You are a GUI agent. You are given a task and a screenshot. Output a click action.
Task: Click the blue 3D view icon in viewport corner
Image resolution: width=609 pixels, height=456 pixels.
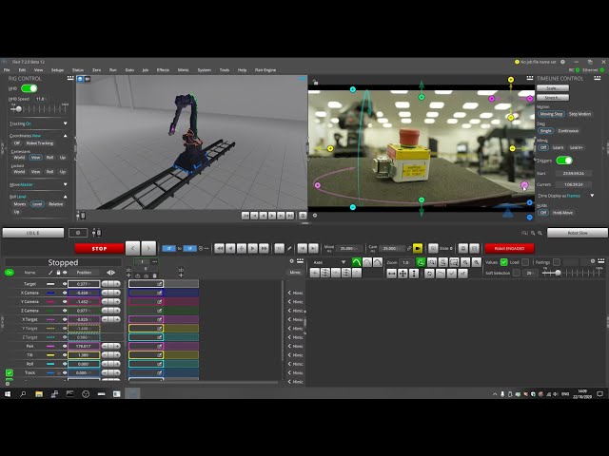[x=80, y=79]
